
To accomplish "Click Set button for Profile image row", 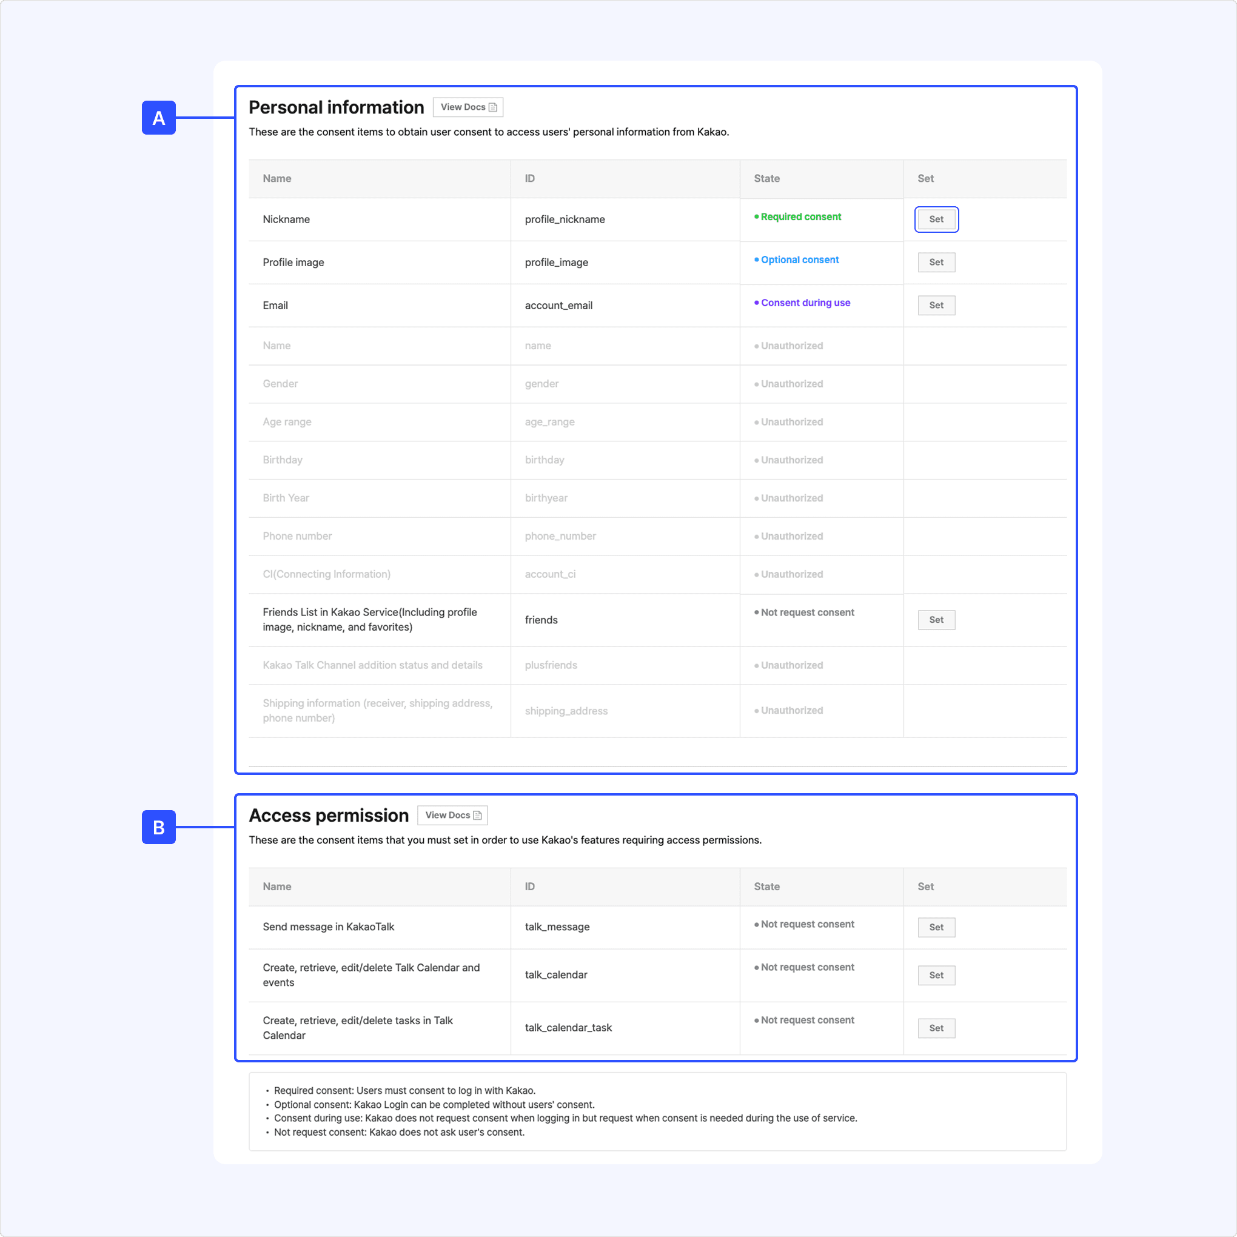I will click(936, 263).
